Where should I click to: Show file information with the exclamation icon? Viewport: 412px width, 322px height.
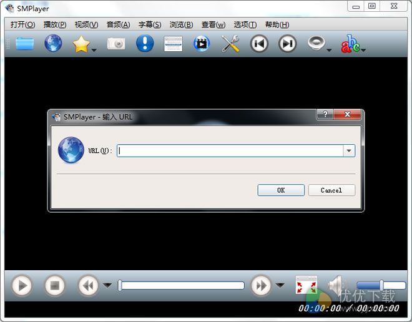(145, 43)
